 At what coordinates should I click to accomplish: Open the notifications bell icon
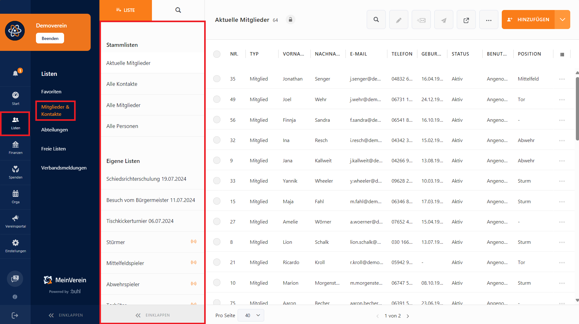pyautogui.click(x=15, y=73)
